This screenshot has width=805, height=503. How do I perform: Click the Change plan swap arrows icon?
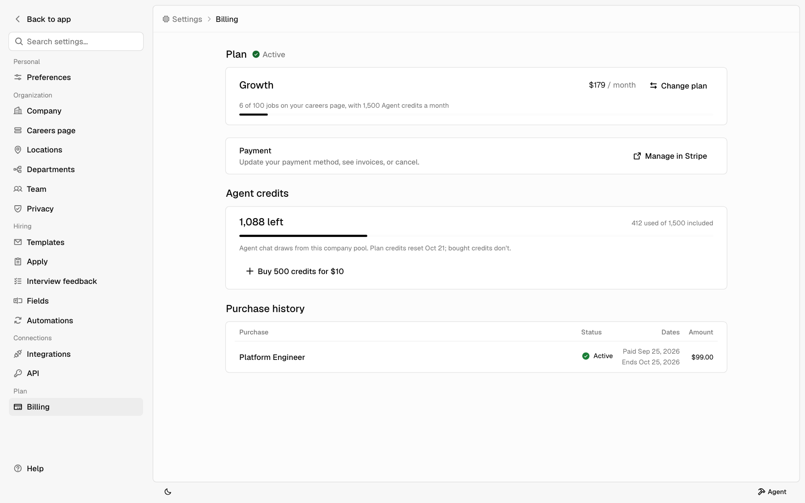(x=653, y=85)
